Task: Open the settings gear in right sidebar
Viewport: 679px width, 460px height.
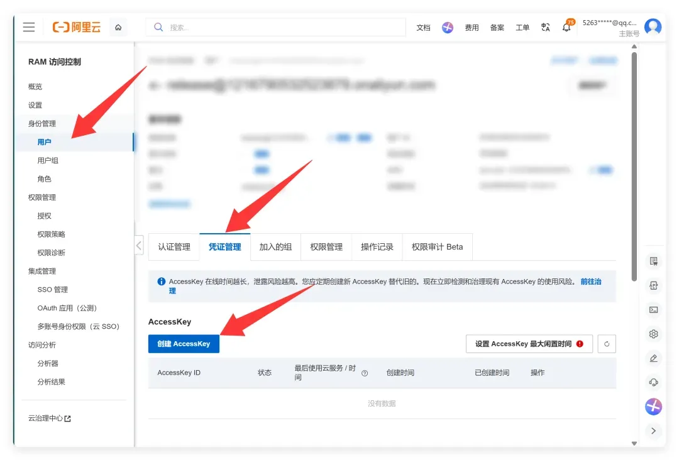Action: coord(654,334)
